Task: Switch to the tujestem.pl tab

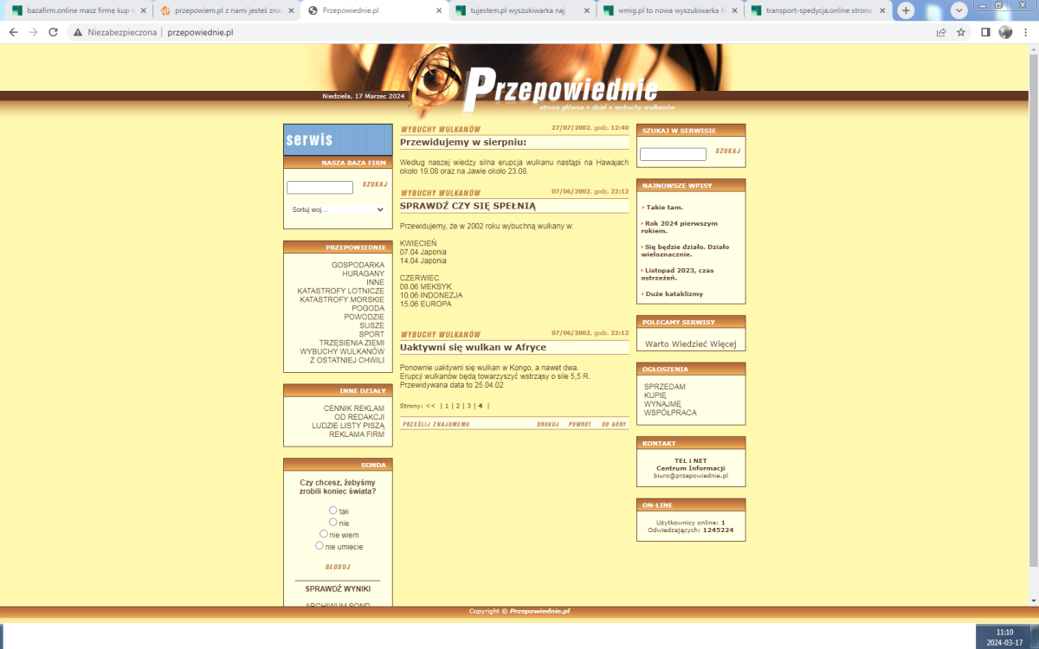Action: pyautogui.click(x=519, y=10)
